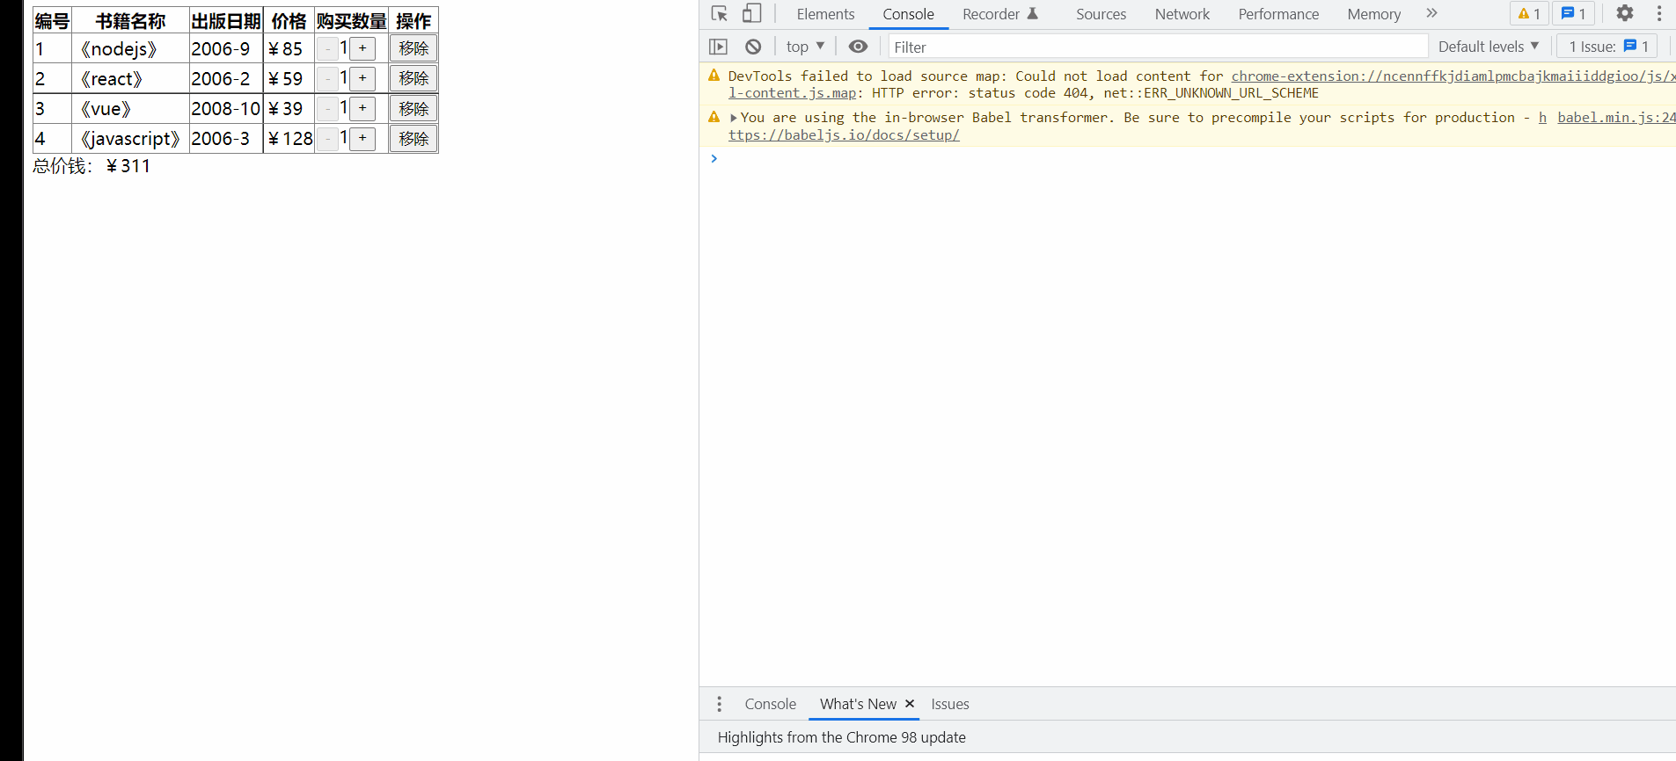This screenshot has width=1676, height=761.
Task: Select the Console tab in the bottom drawer
Action: 770,704
